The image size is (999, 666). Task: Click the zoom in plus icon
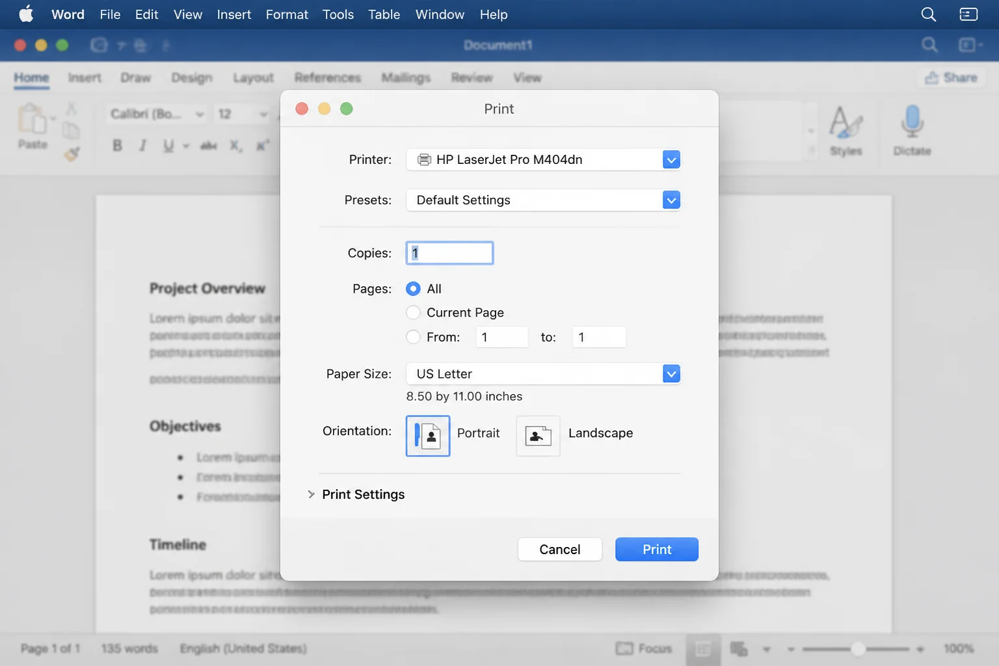coord(920,649)
